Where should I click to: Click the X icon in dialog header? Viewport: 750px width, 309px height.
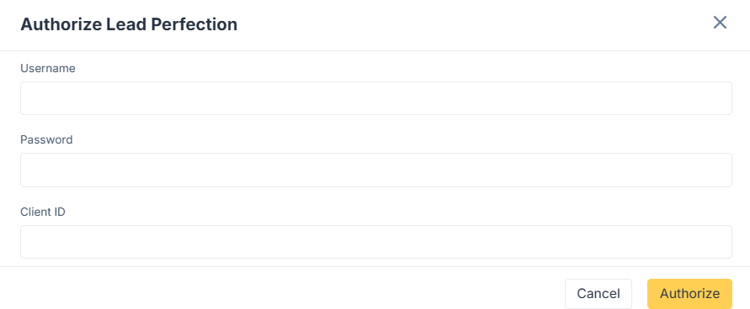720,22
